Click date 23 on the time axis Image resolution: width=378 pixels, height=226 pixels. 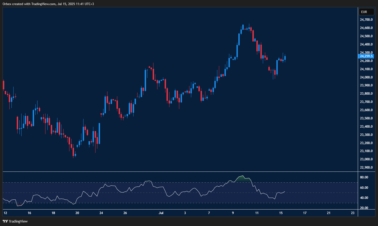click(x=353, y=213)
